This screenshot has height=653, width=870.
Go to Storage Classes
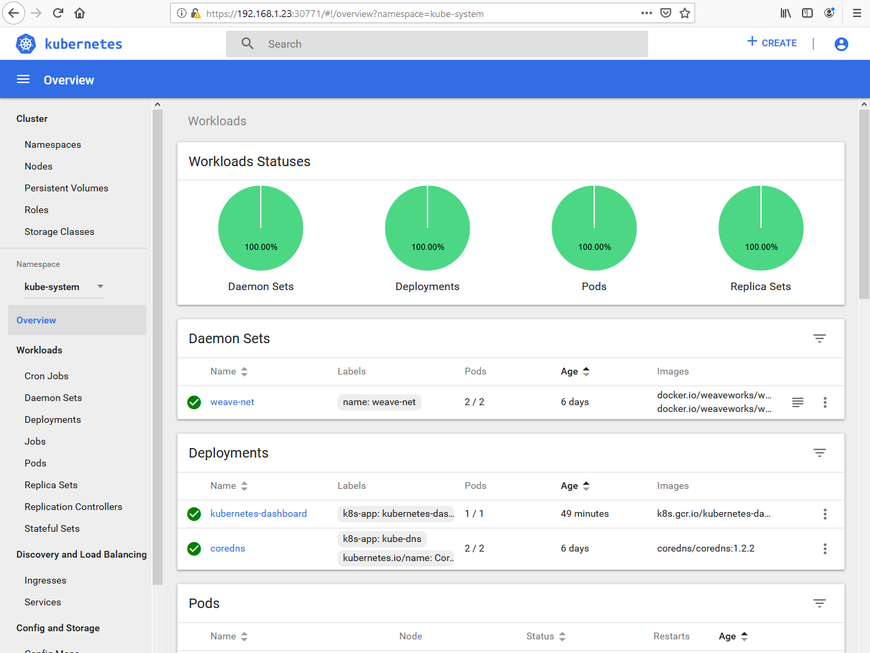(59, 232)
